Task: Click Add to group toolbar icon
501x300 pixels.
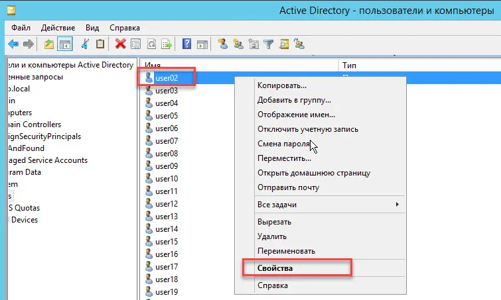Action: coord(299,44)
